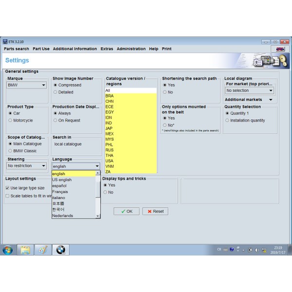Click the OK button
The image size is (292, 292).
click(x=127, y=211)
